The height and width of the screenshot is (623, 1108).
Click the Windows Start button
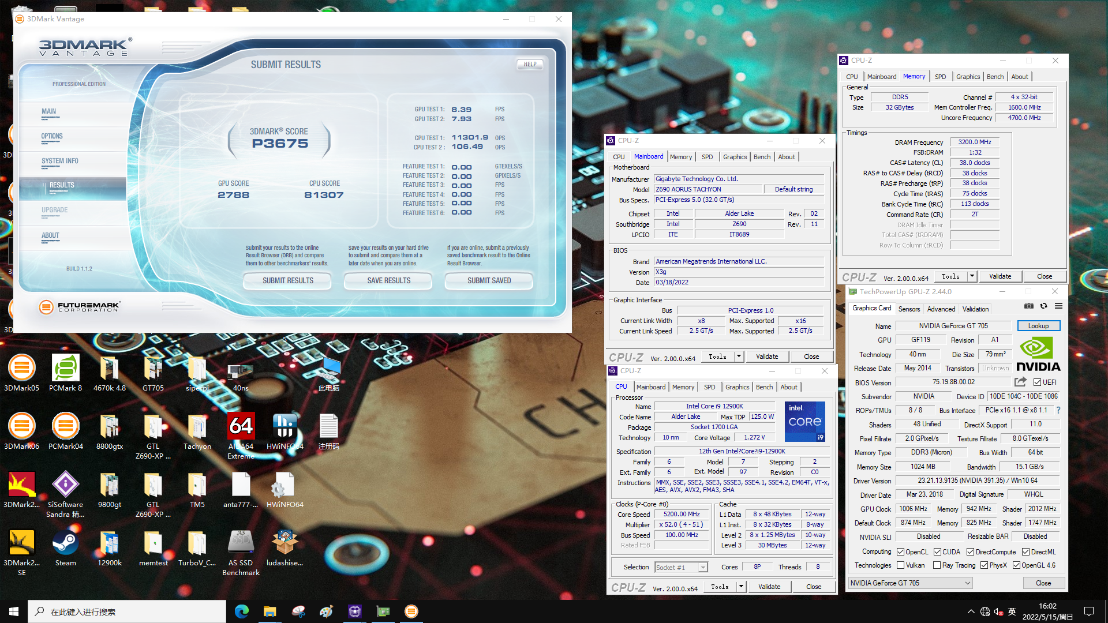[14, 611]
